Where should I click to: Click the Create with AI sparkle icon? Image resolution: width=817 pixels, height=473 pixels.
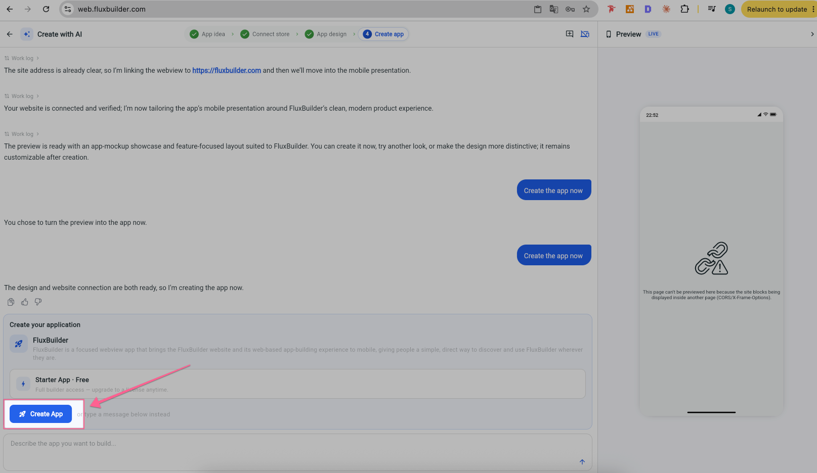tap(27, 34)
